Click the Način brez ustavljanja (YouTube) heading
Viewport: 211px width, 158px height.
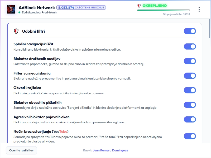pyautogui.click(x=41, y=131)
